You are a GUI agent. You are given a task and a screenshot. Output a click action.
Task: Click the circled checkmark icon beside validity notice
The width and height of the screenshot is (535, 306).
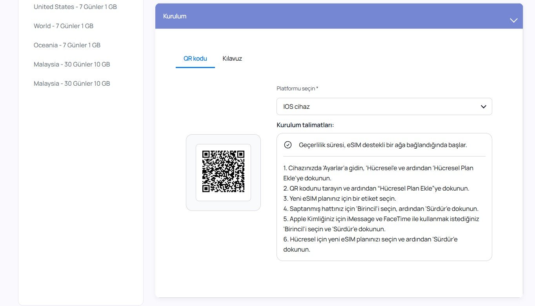[x=288, y=145]
